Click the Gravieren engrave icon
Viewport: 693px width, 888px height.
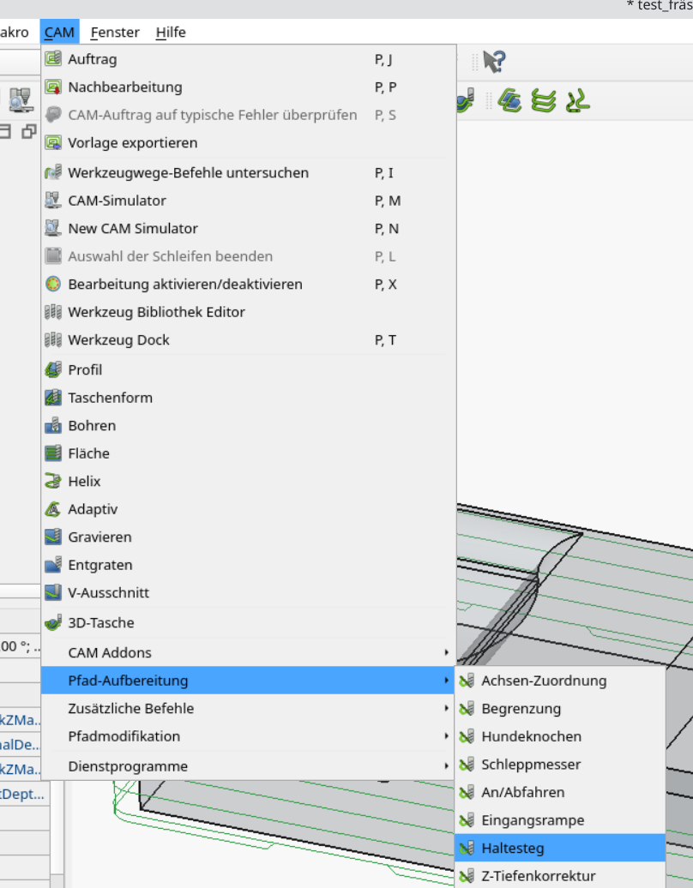(53, 537)
